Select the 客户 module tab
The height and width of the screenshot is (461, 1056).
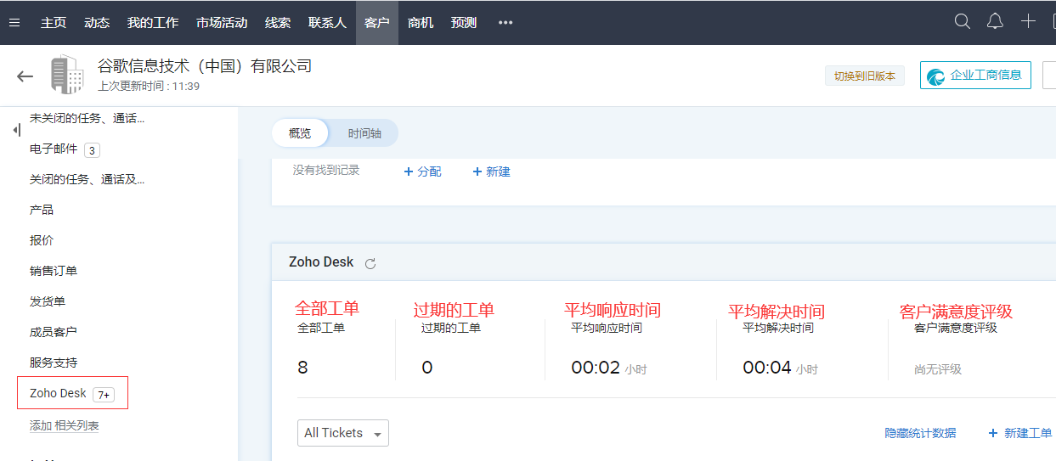point(377,23)
